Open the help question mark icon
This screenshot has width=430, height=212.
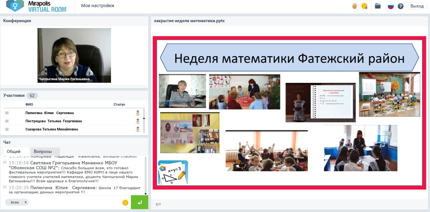401,6
